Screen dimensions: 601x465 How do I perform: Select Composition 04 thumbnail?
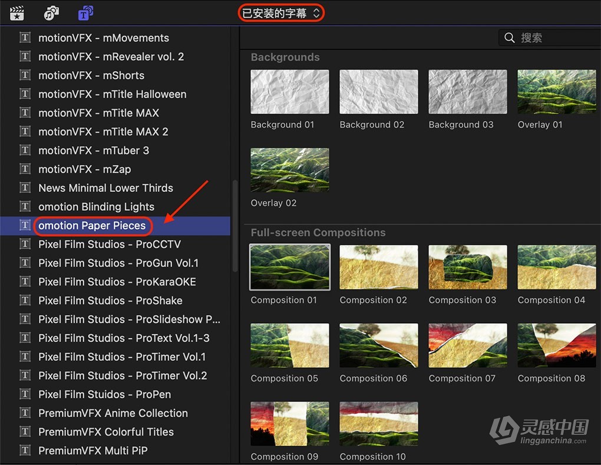[557, 267]
